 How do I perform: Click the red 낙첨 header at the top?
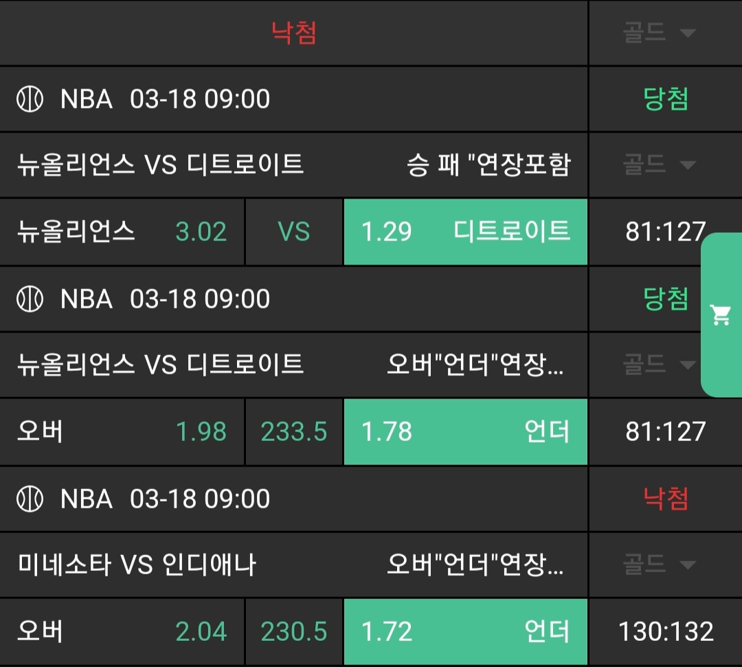tap(294, 33)
